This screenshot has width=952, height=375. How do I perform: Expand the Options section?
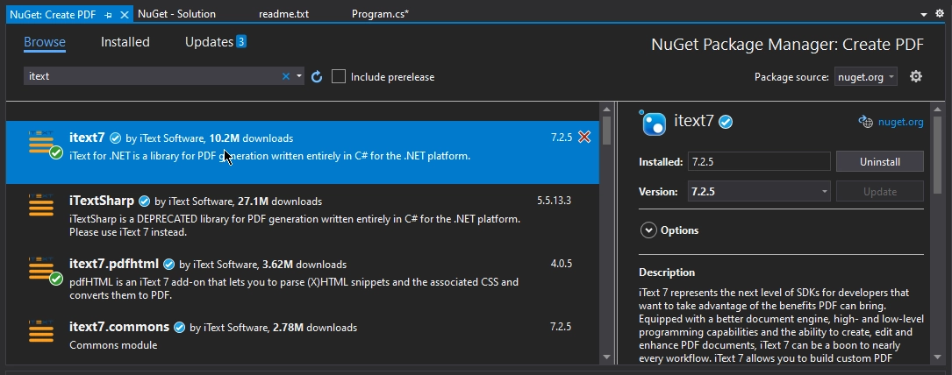point(649,230)
